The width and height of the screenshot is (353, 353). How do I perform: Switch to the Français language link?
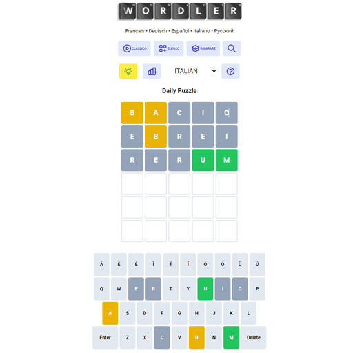pyautogui.click(x=134, y=31)
